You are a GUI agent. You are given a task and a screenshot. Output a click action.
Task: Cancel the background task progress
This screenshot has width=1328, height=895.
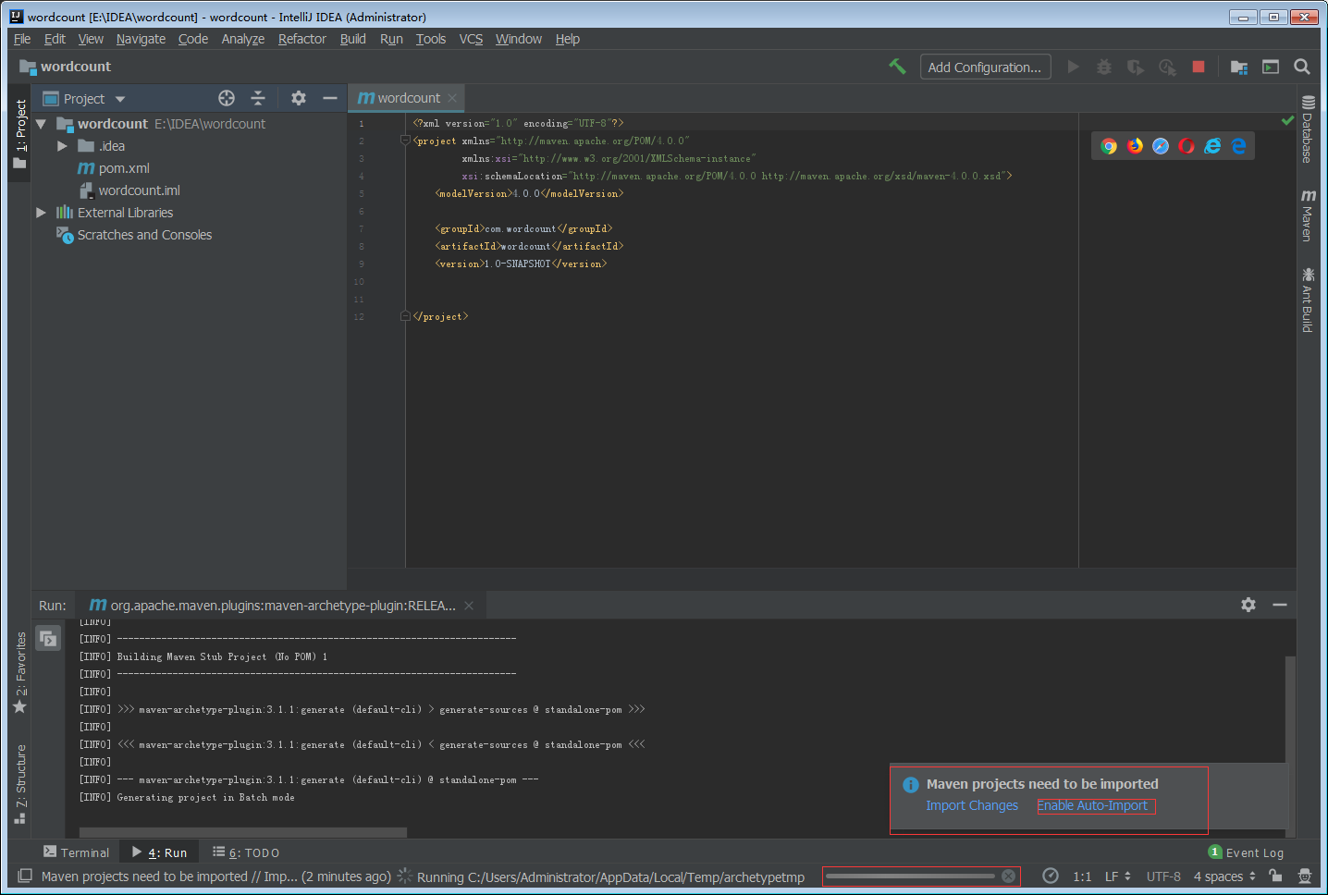click(x=1009, y=877)
